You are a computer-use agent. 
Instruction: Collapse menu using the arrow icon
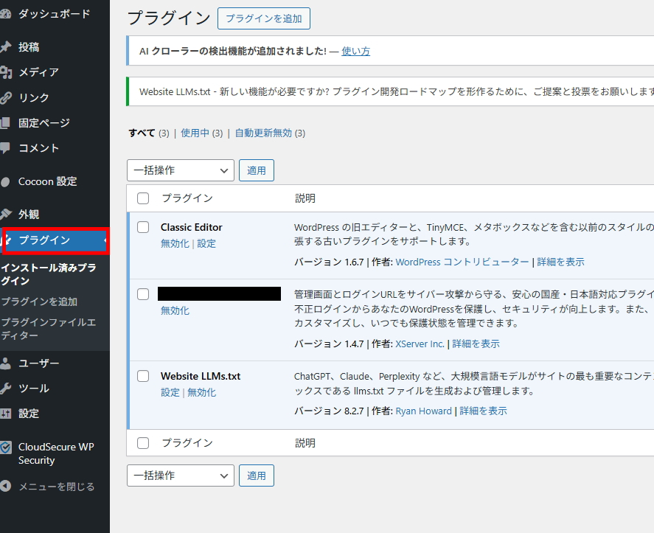click(5, 487)
